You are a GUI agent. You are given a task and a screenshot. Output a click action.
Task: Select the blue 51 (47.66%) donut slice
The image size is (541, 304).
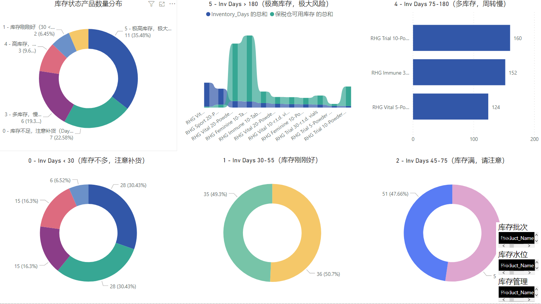(x=415, y=232)
